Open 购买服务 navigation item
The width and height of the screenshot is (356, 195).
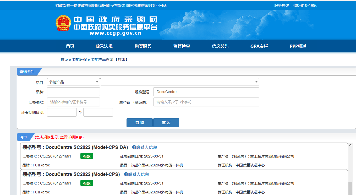143,46
